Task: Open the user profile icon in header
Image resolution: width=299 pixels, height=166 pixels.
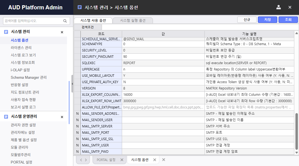Action: (278, 7)
